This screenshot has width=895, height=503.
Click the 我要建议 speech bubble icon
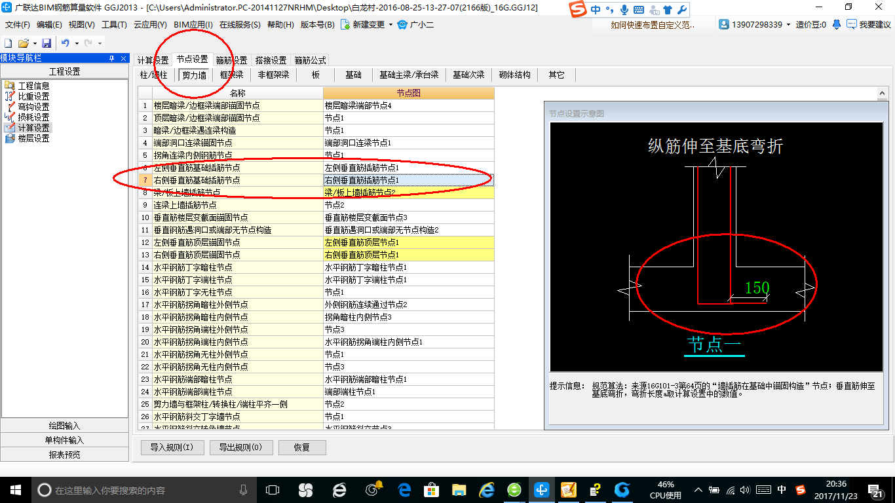(852, 24)
